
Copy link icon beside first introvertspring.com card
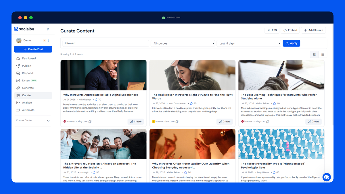tap(90, 122)
